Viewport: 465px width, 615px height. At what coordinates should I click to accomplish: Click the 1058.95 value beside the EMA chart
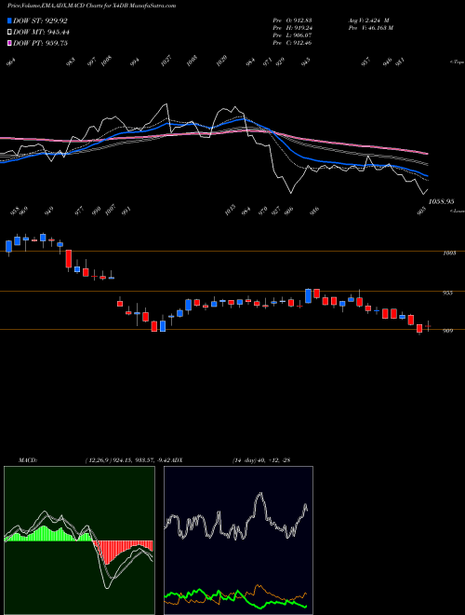[441, 201]
